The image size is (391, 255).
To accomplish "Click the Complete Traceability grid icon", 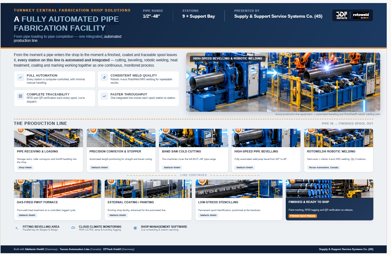I will (x=20, y=96).
